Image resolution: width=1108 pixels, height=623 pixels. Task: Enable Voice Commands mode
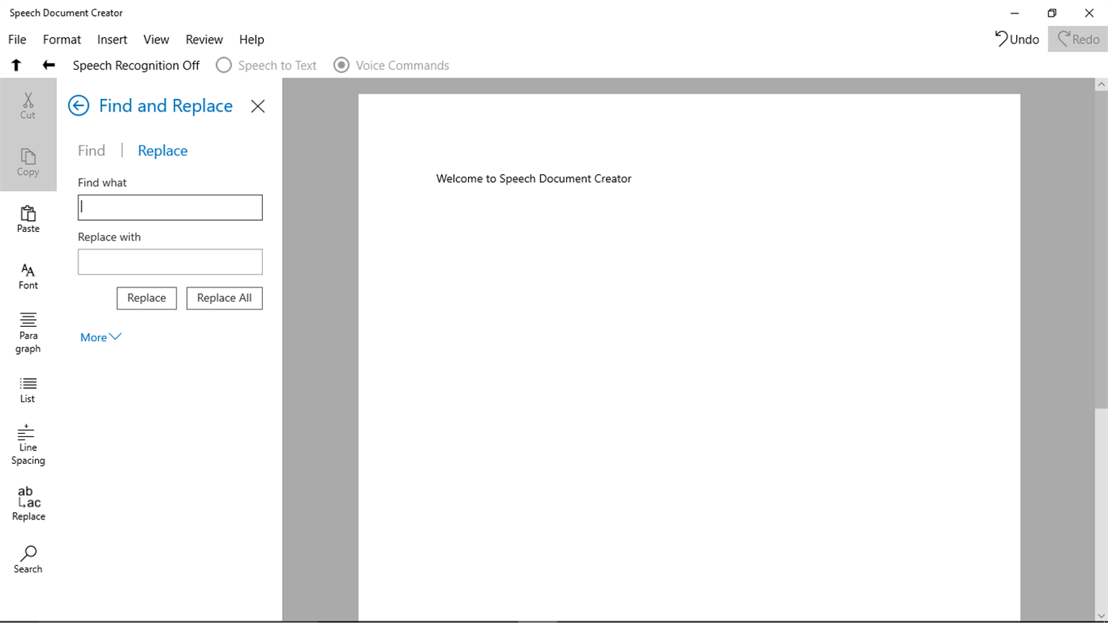341,65
